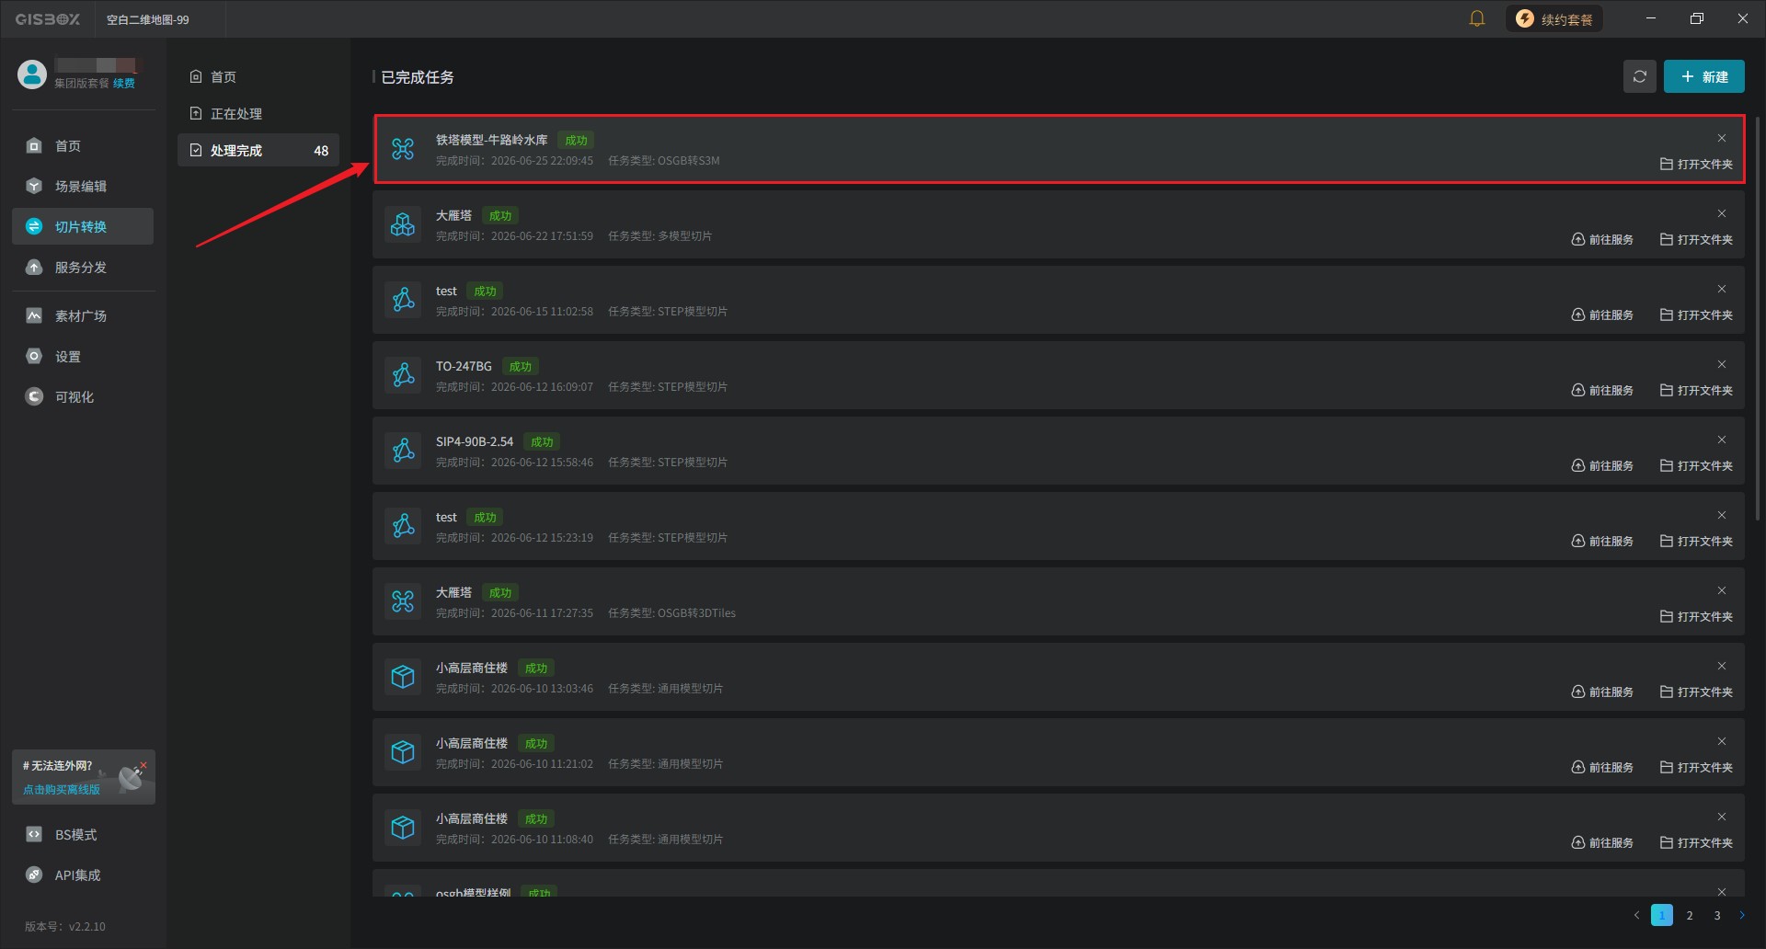
Task: Click the next page arrow
Action: [x=1741, y=915]
